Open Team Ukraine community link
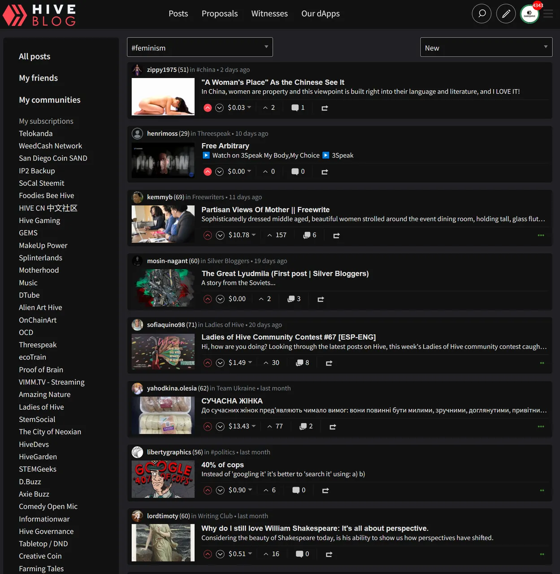 tap(236, 388)
